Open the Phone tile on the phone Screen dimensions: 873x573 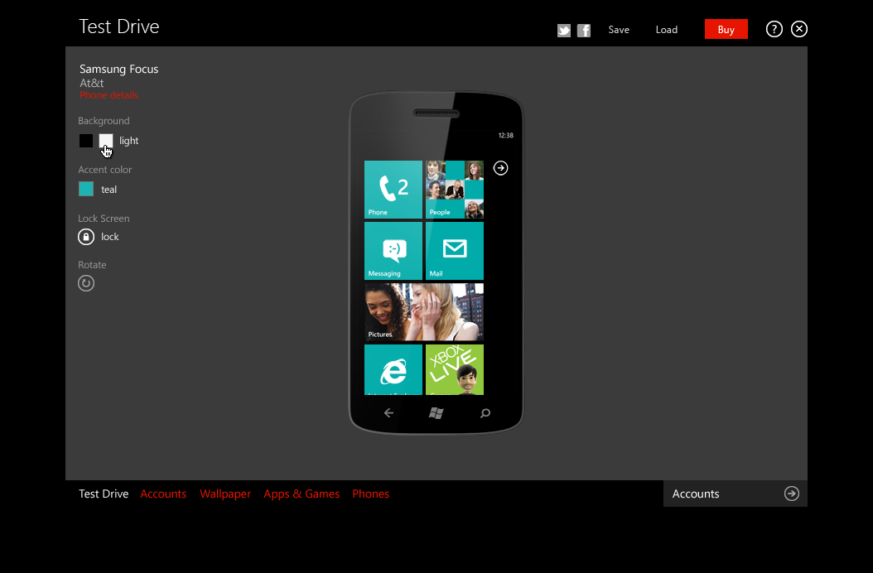393,190
